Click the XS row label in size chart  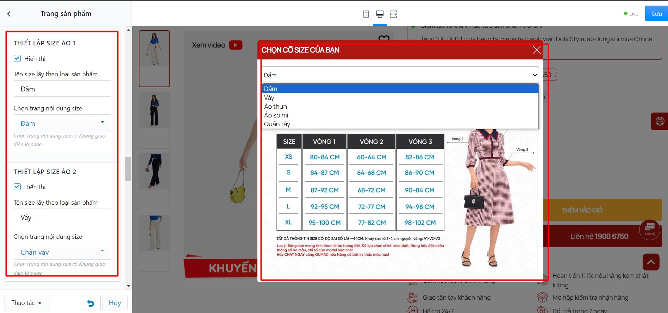pos(288,157)
